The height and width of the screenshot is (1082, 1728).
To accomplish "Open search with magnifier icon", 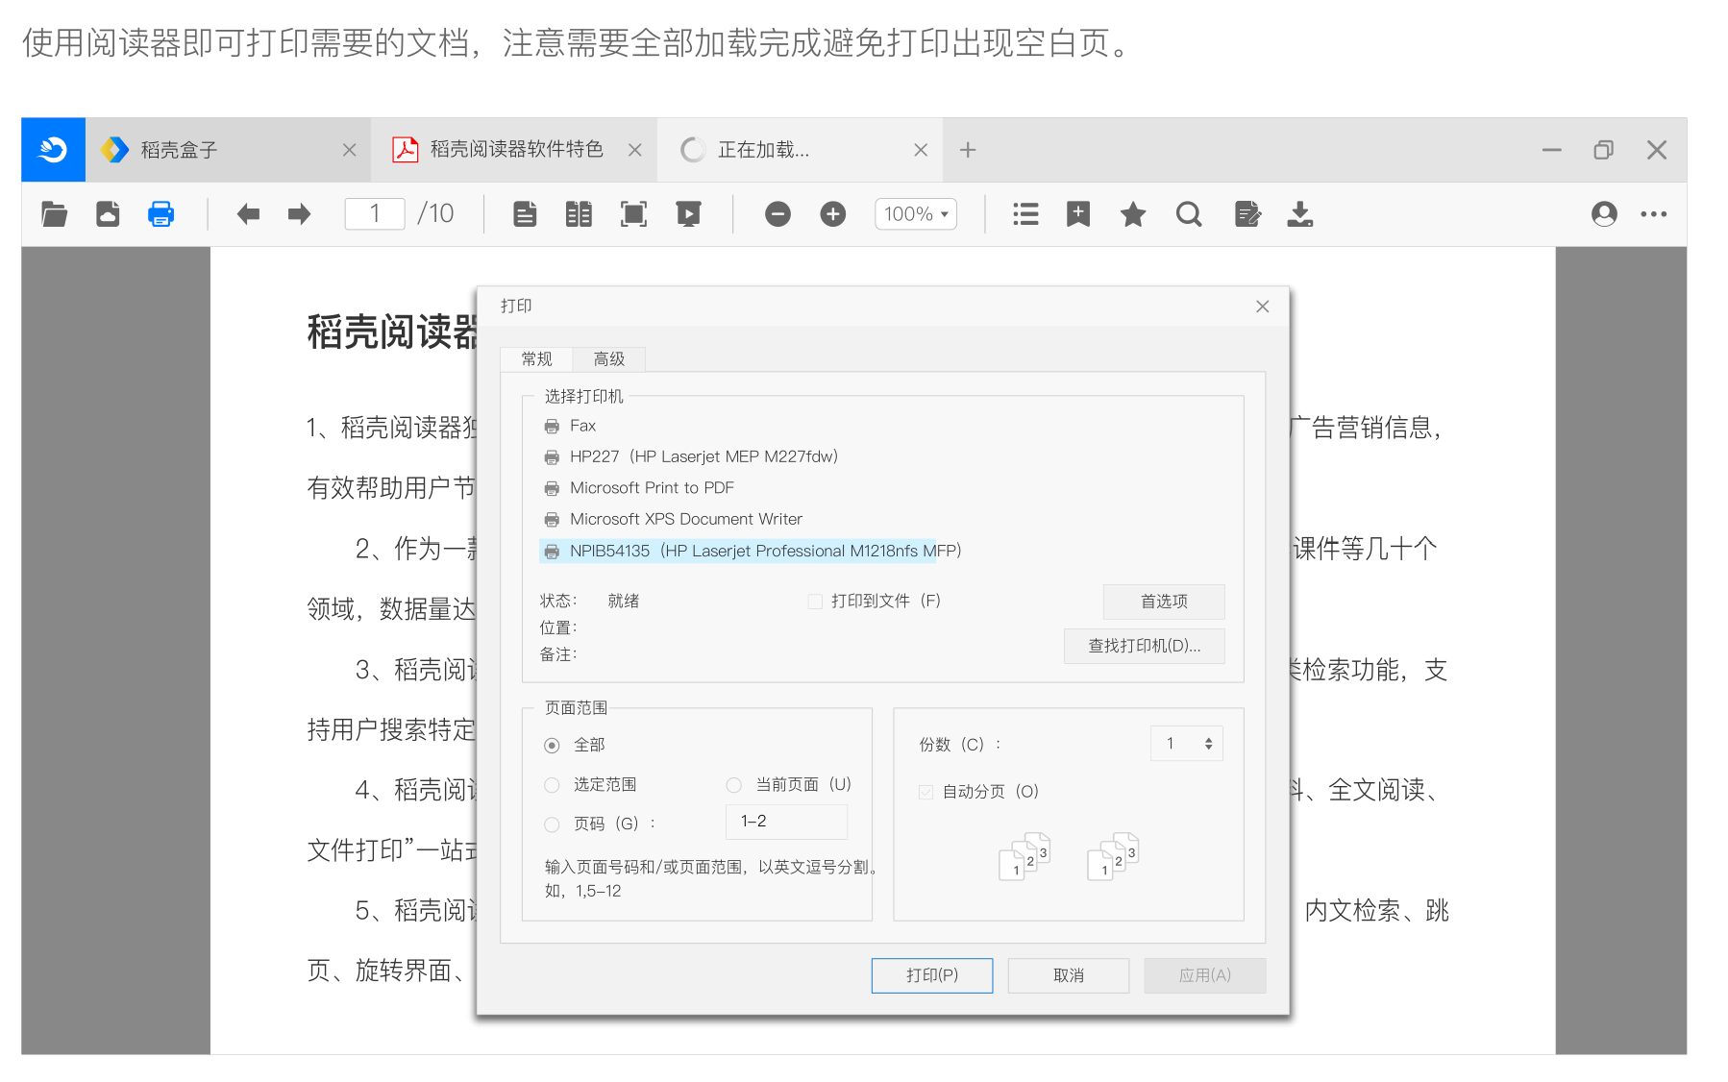I will tap(1189, 213).
